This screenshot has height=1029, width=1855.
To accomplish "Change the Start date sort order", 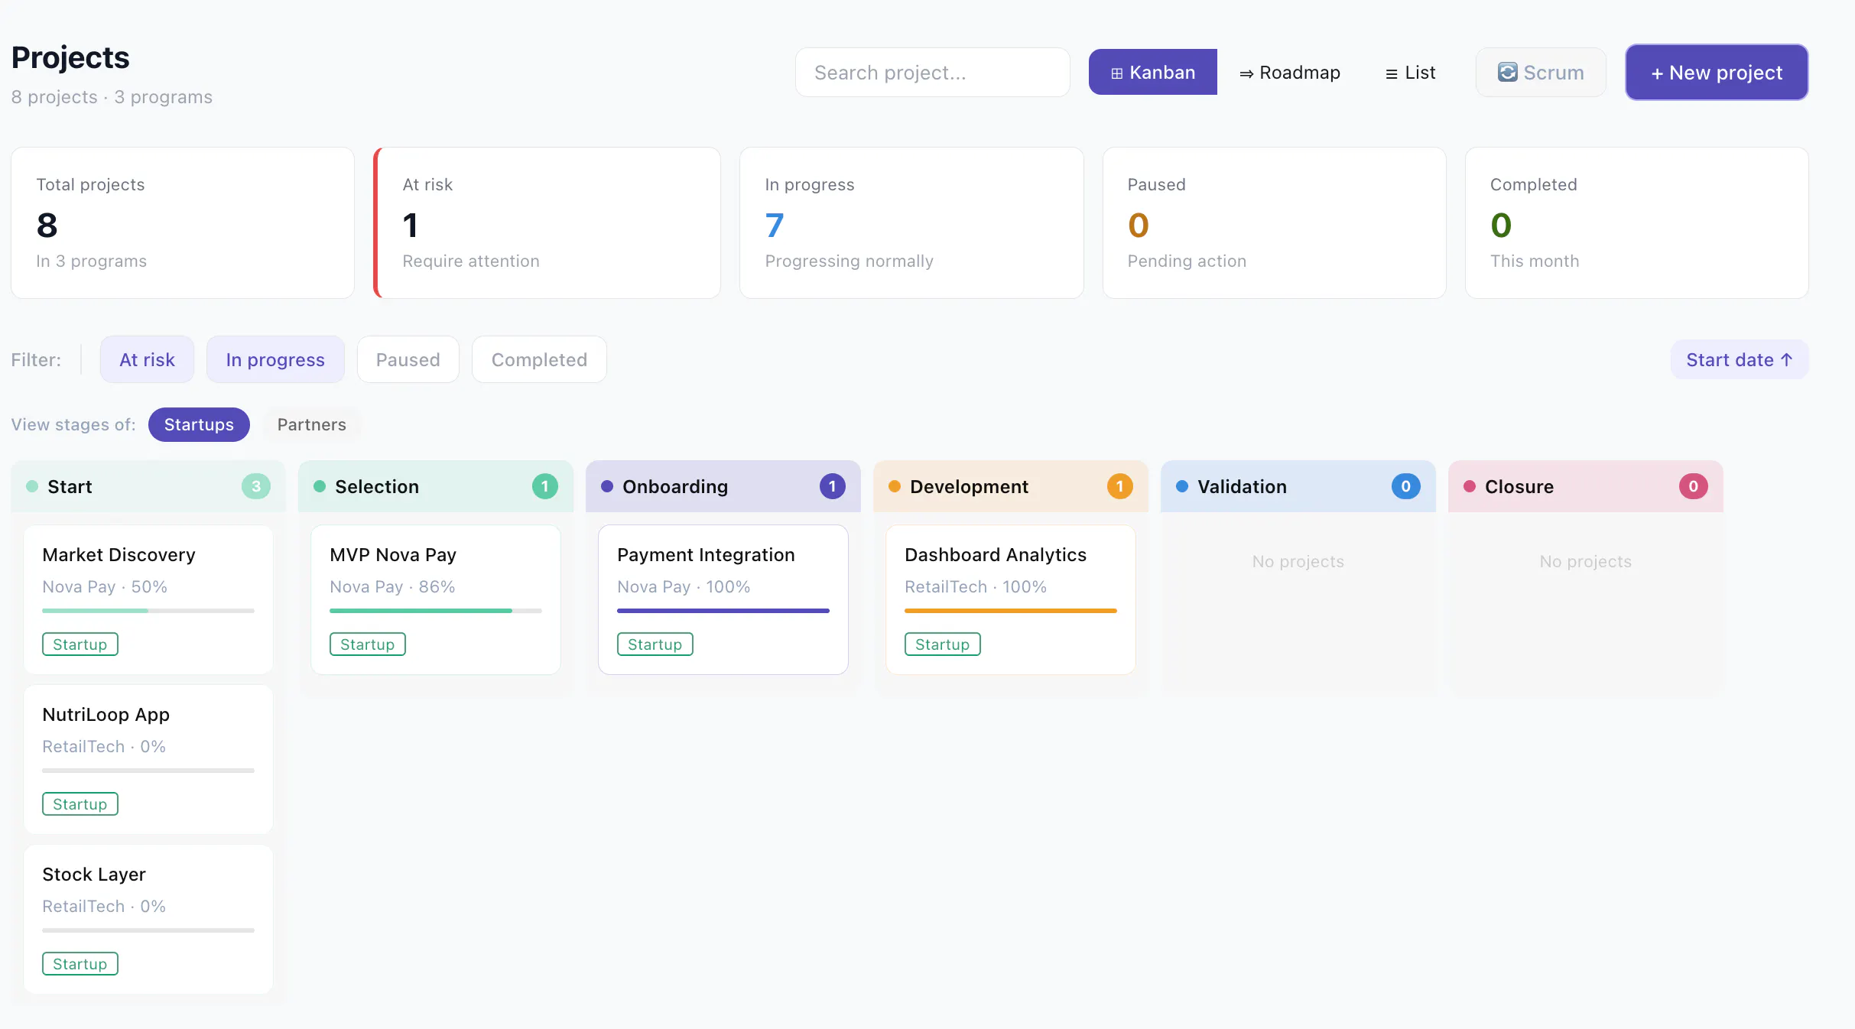I will [1740, 359].
